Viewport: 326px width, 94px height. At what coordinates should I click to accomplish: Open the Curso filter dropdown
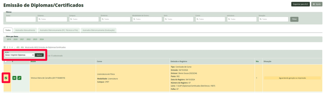tap(210, 19)
